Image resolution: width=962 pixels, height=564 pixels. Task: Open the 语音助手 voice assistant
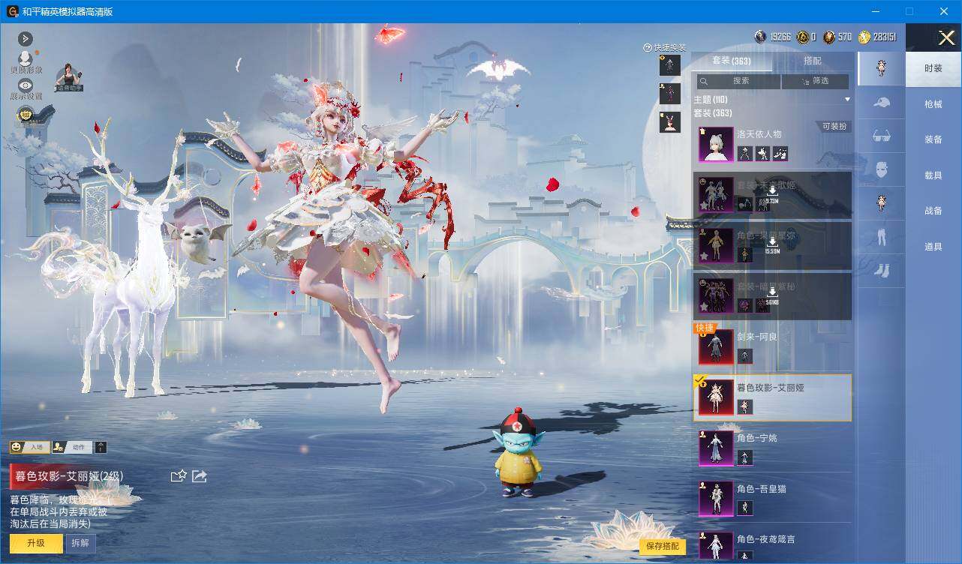69,78
